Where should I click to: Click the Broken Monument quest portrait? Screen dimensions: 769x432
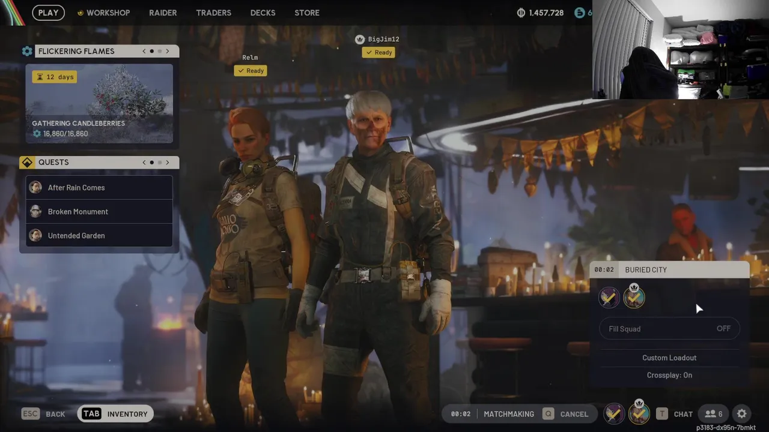pyautogui.click(x=36, y=212)
